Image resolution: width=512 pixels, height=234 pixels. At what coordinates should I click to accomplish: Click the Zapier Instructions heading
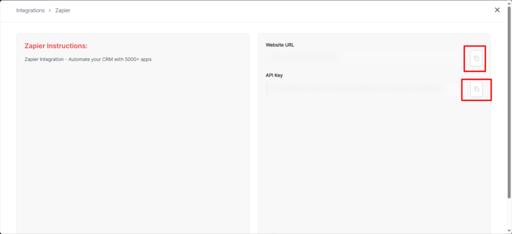[x=56, y=46]
